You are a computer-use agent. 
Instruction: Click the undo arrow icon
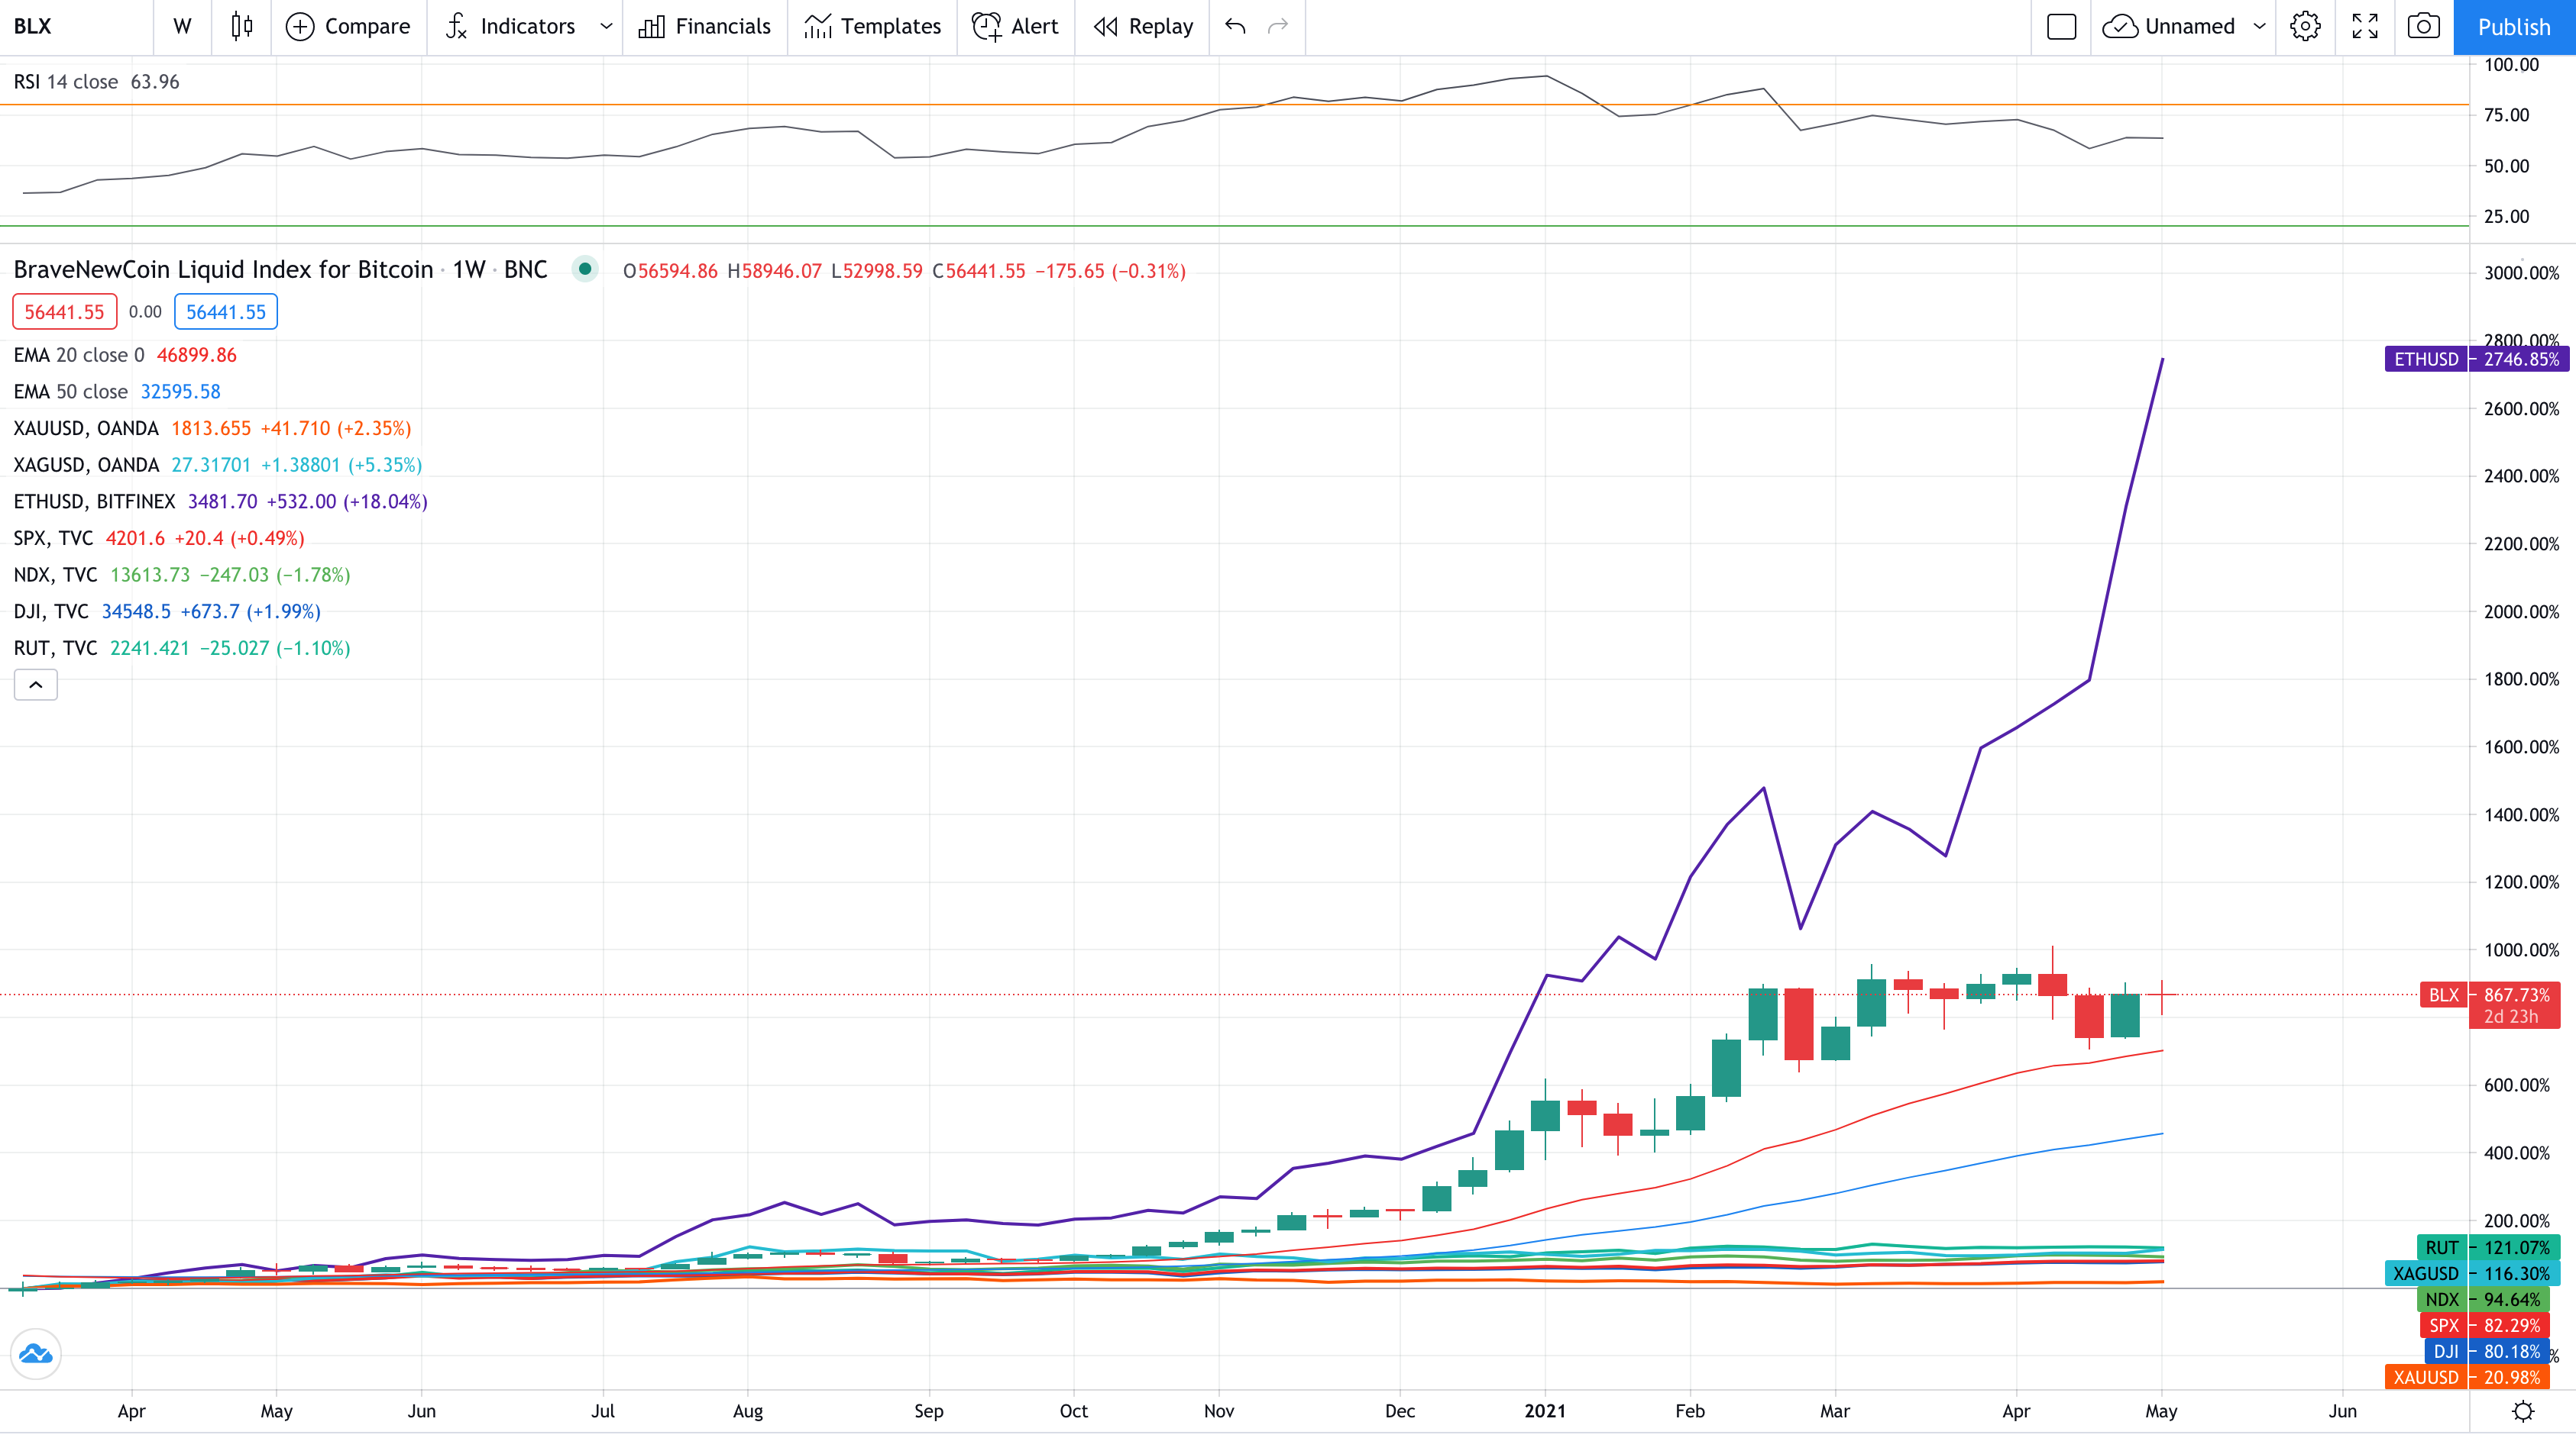(x=1235, y=26)
